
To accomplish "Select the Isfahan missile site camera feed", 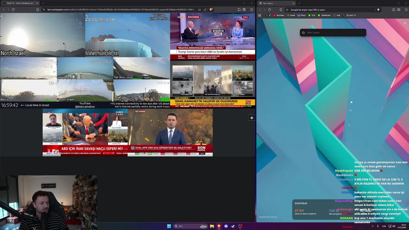I will [127, 35].
